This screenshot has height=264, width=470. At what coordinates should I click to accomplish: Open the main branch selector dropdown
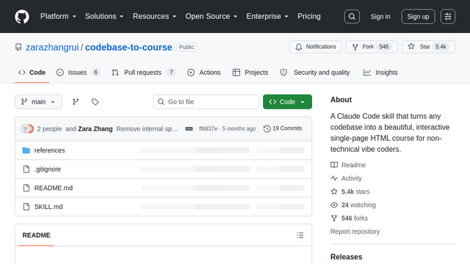tap(39, 102)
